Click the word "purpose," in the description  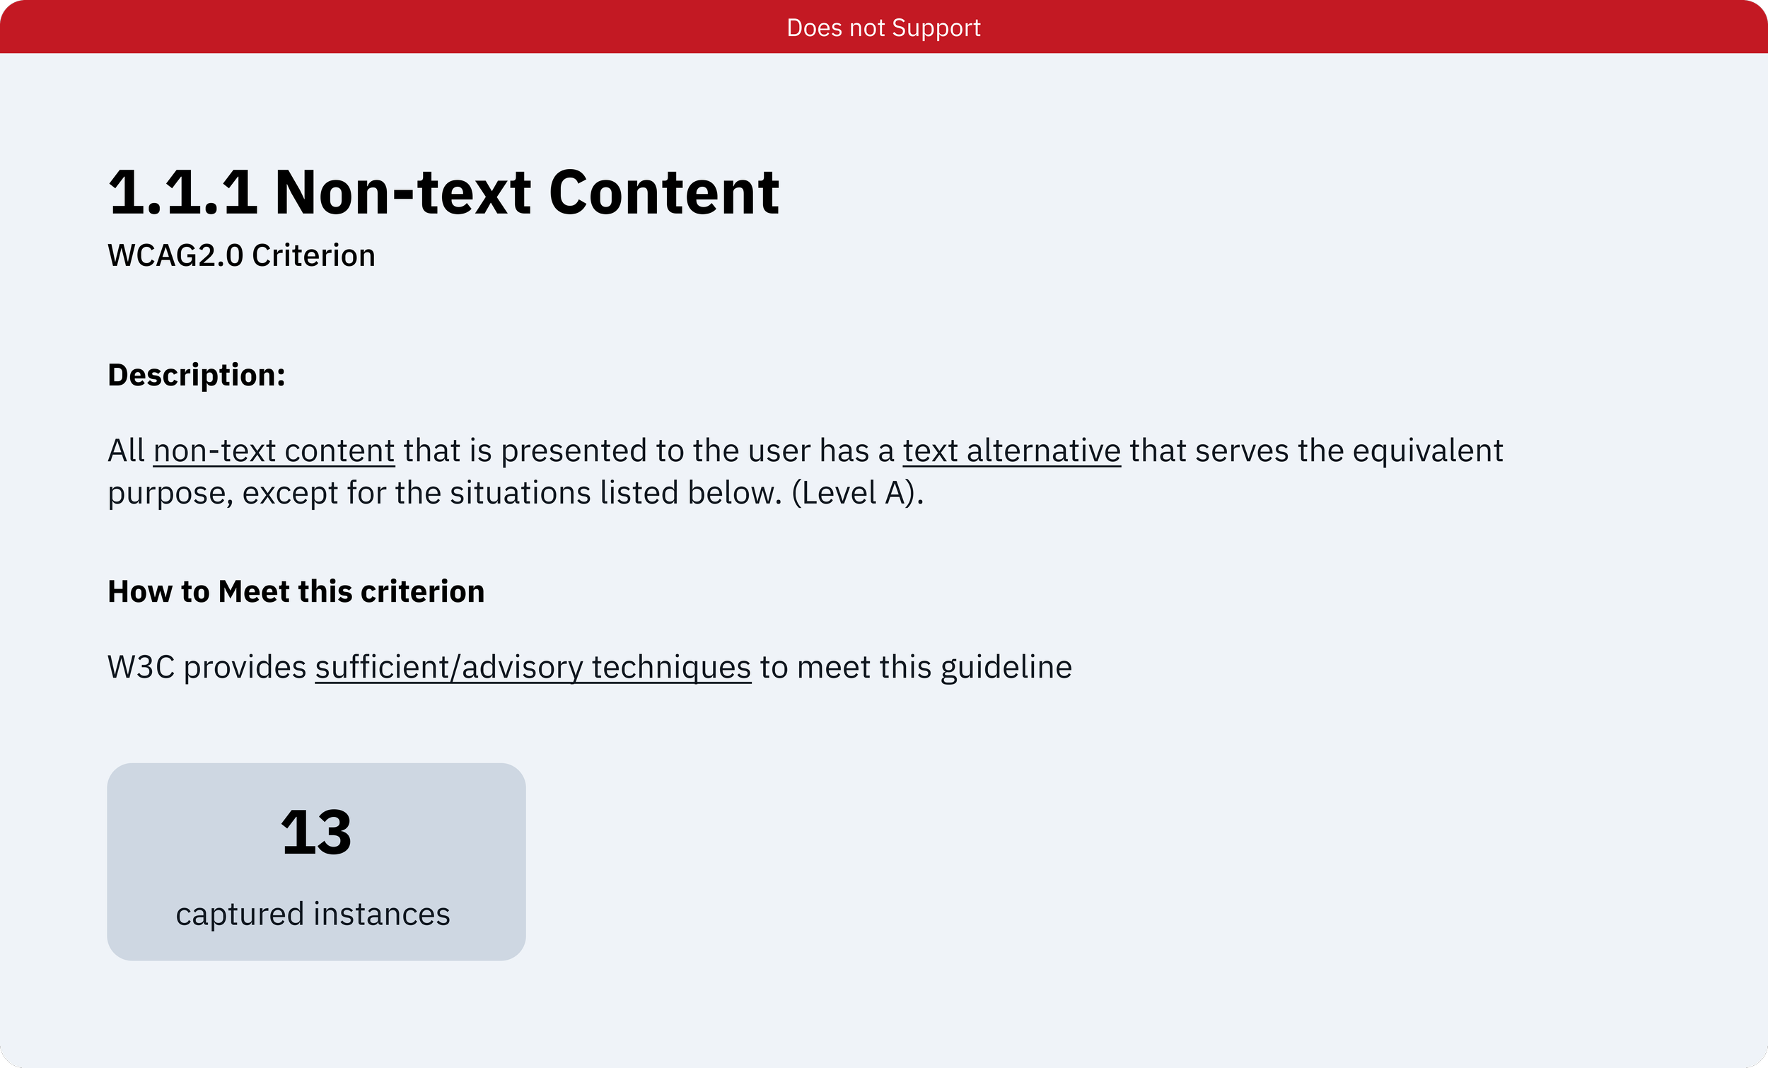(170, 494)
